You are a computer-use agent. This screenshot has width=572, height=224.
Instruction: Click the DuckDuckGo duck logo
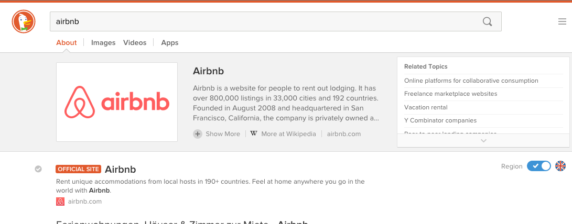tap(23, 22)
